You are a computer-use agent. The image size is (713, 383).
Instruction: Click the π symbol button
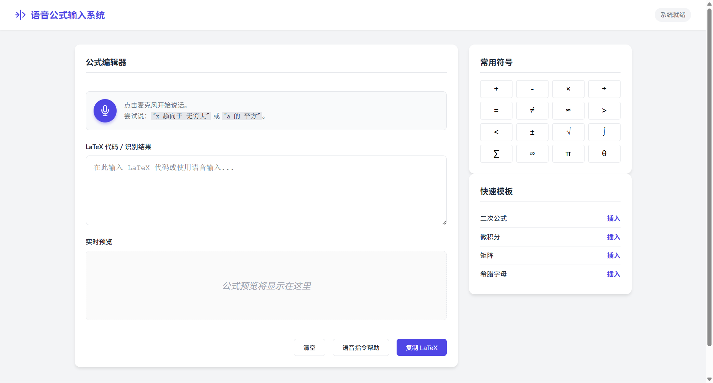point(568,153)
